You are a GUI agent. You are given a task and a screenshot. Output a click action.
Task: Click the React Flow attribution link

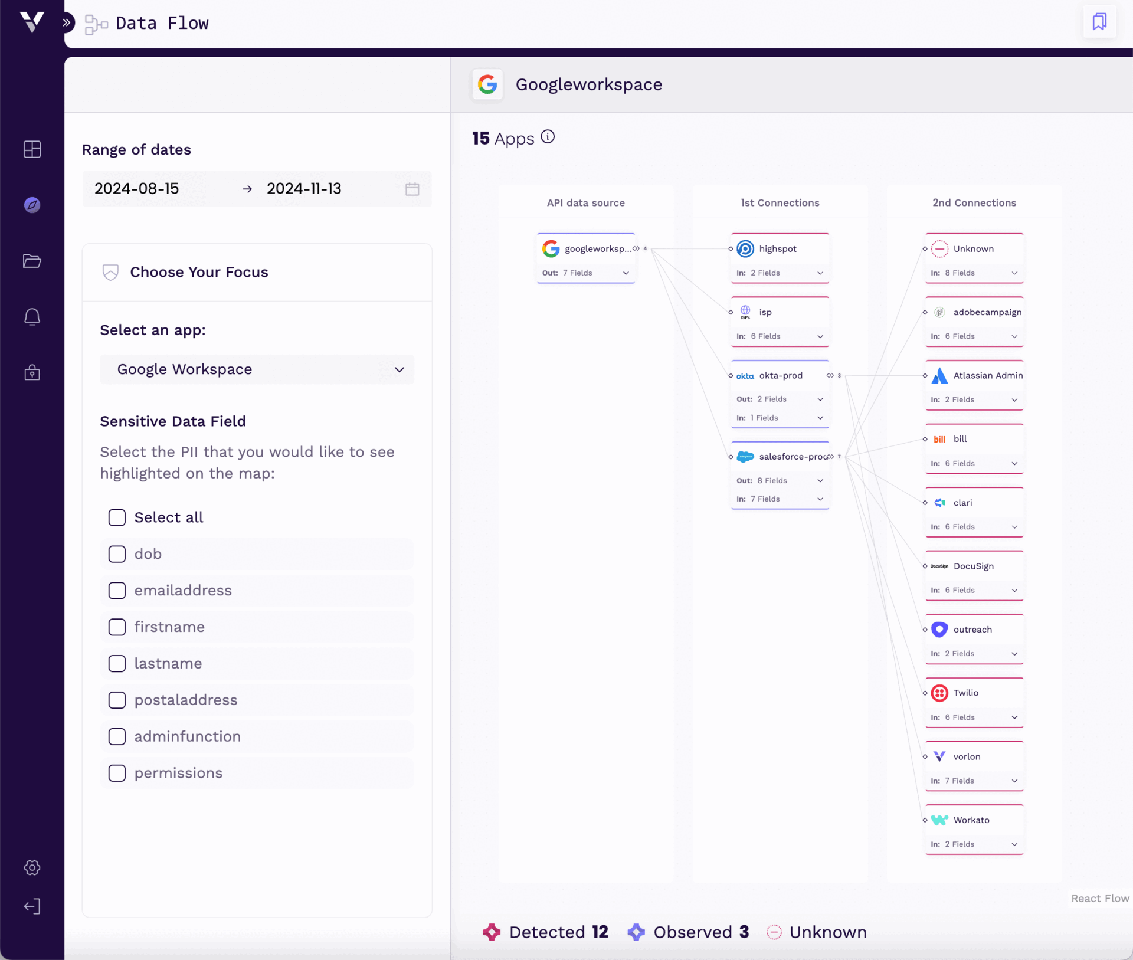[x=1100, y=898]
